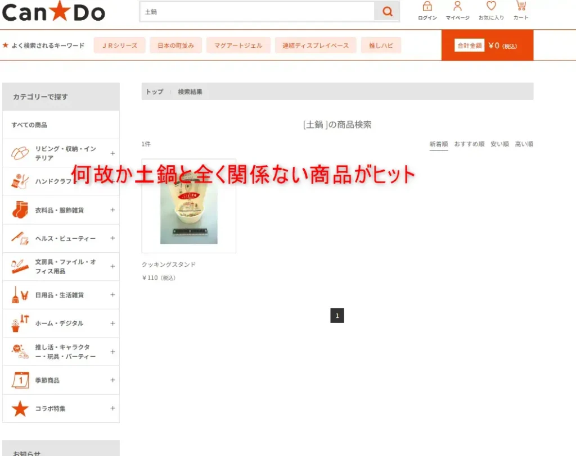This screenshot has height=456, width=576.
Task: Open the search magnifier icon
Action: coord(386,11)
